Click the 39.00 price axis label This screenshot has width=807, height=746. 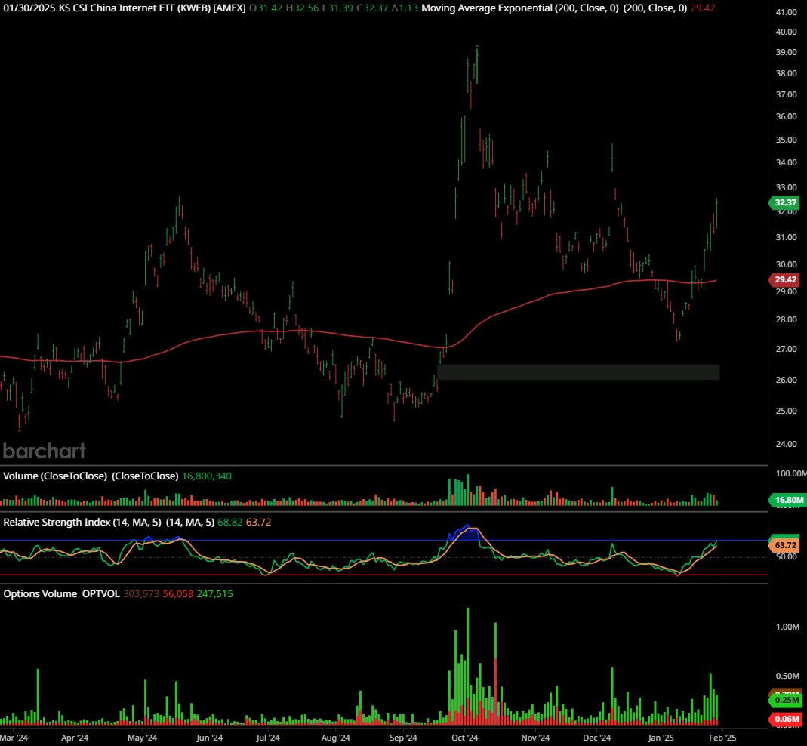pos(786,52)
